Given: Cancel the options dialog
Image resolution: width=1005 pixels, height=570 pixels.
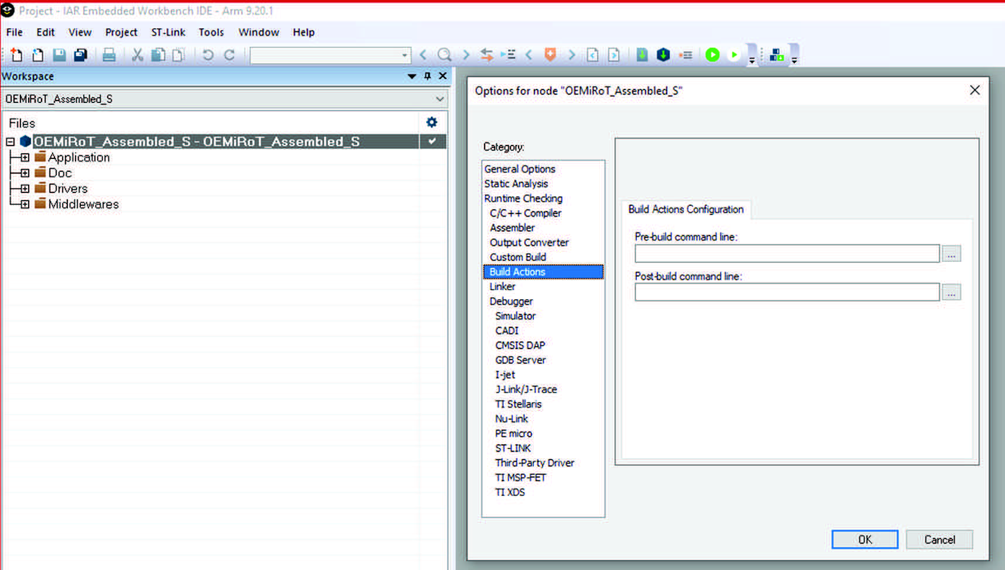Looking at the screenshot, I should tap(939, 540).
